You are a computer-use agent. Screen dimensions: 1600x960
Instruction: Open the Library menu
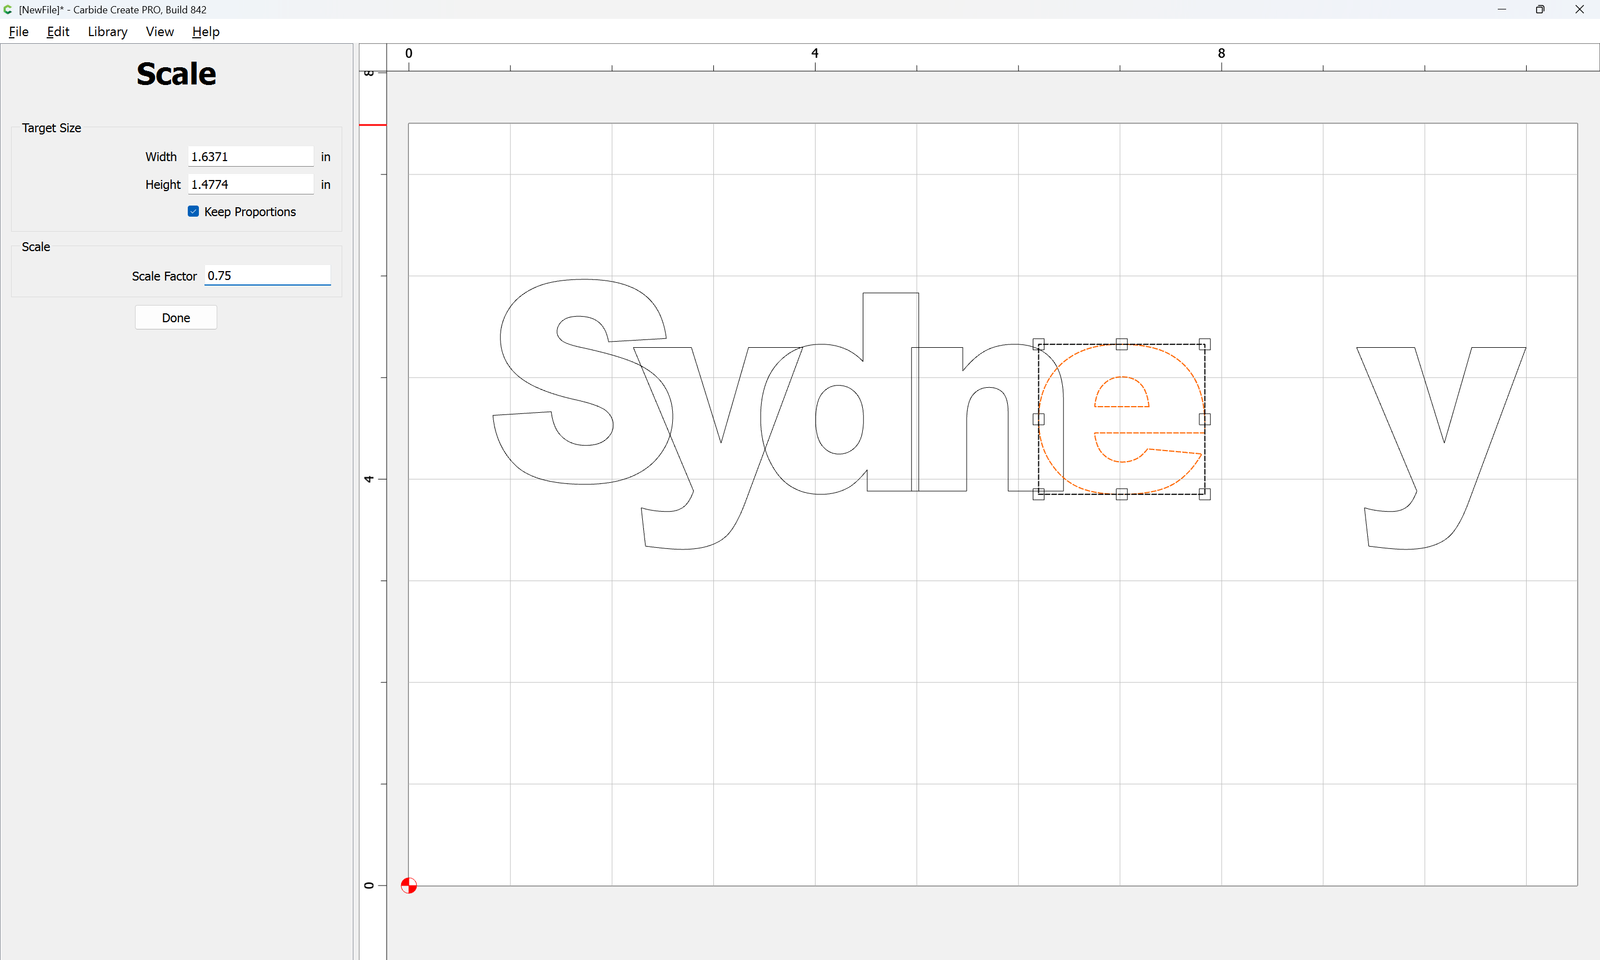107,32
